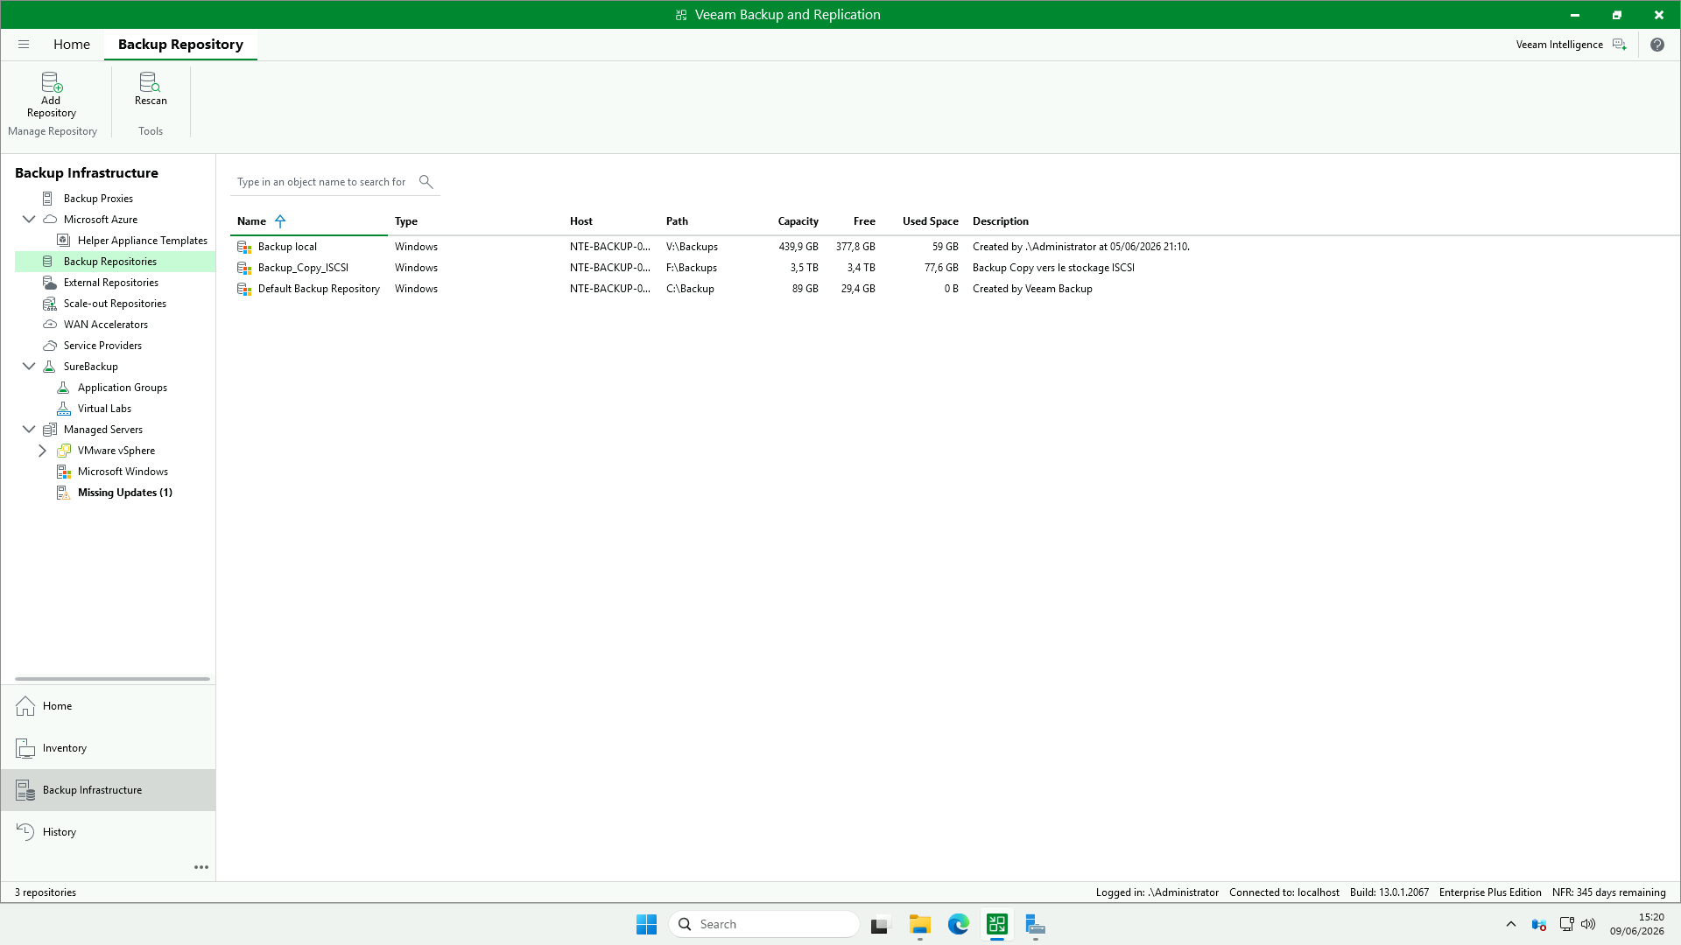This screenshot has width=1681, height=945.
Task: Click 'Enterprise Plus Edition' in status bar
Action: (x=1490, y=892)
